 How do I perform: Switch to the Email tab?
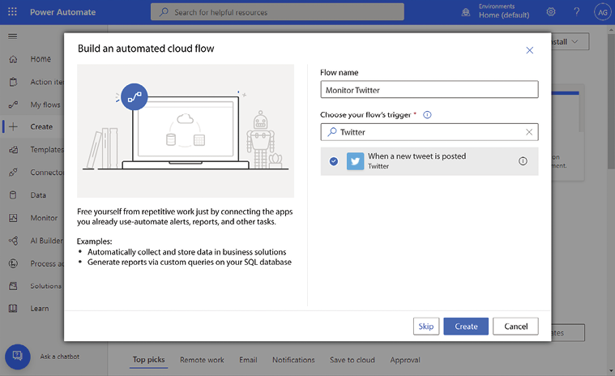pyautogui.click(x=248, y=360)
